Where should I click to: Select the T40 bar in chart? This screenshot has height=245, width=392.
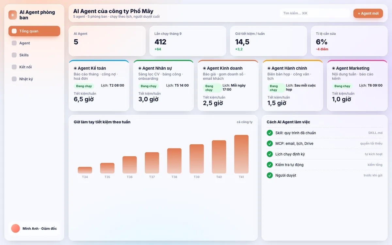tap(219, 157)
